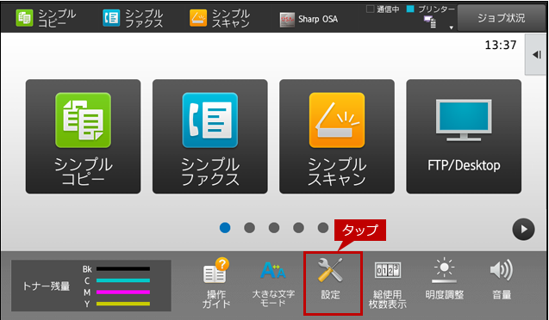Viewport: 549px width, 320px height.
Task: Open the large シンプルスキャン tile
Action: click(337, 137)
